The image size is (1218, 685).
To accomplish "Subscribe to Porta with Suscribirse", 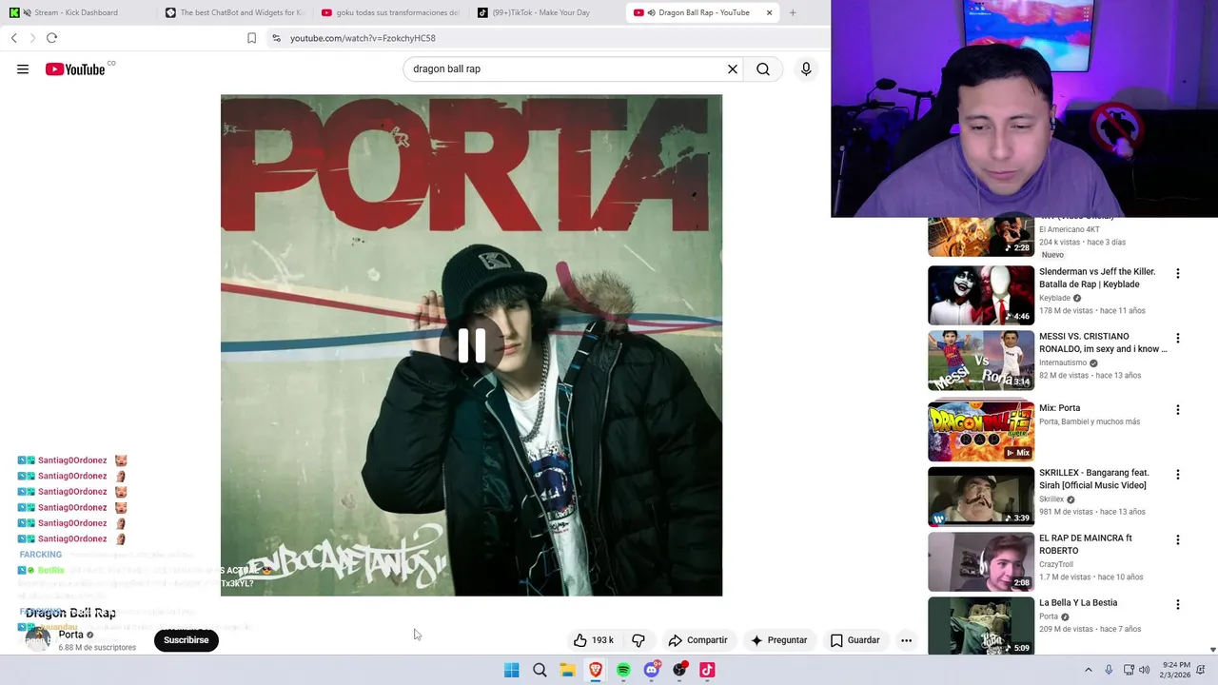I will coord(186,640).
